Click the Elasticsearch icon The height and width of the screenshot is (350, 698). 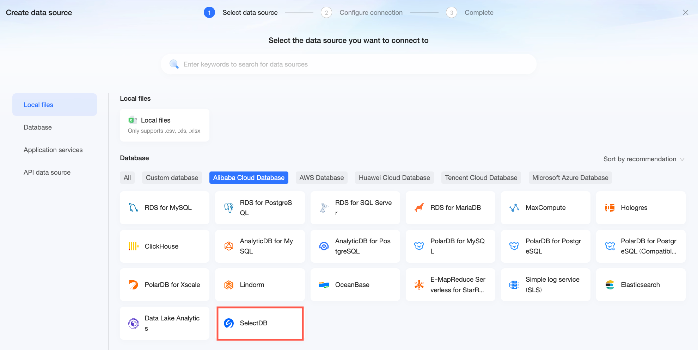[x=610, y=285]
